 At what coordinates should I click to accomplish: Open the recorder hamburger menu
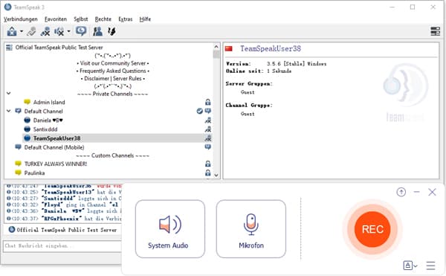point(430,266)
